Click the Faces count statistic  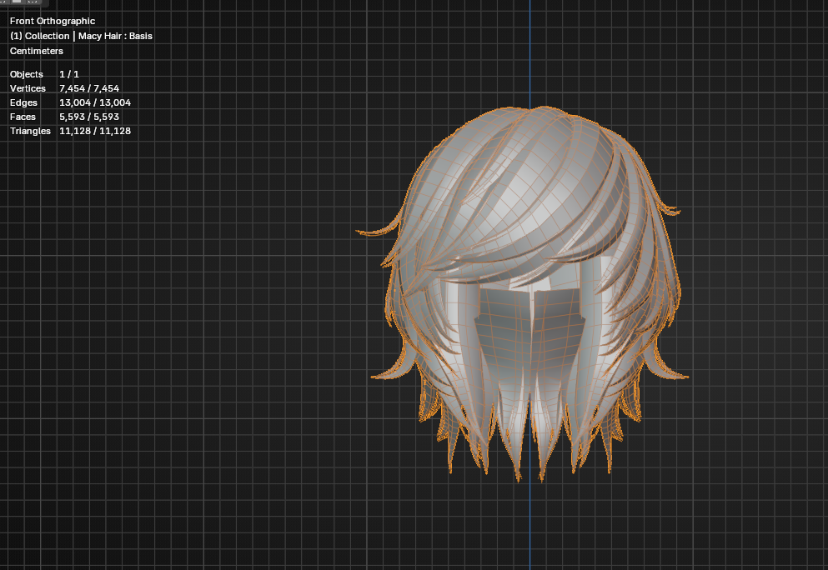(89, 117)
